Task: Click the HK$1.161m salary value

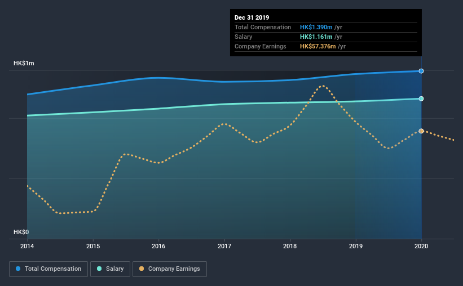Action: point(316,37)
